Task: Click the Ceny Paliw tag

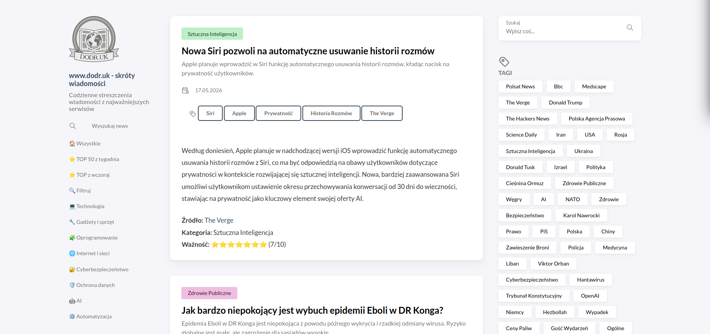Action: tap(519, 328)
